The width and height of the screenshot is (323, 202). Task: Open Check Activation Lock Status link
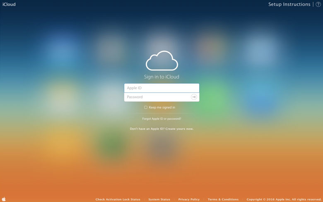point(118,200)
